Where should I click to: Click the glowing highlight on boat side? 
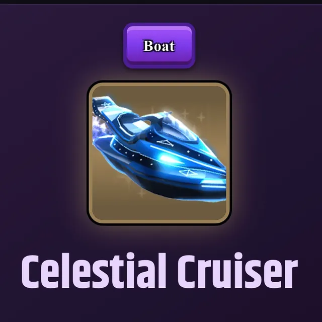tap(167, 158)
